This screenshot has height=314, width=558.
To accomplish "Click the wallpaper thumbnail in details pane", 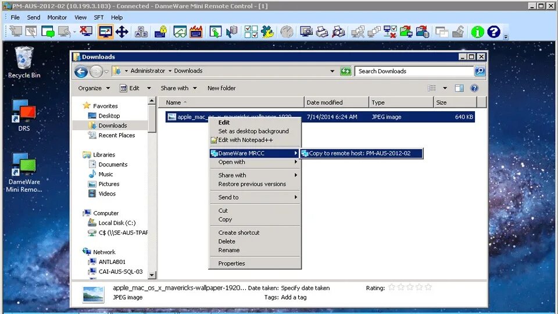I will 93,294.
